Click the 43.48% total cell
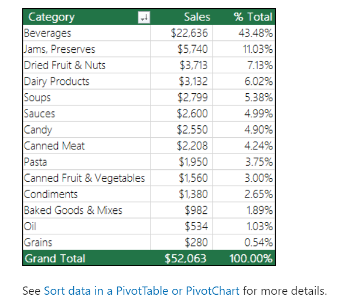Screen dimensions: 348x300 (x=244, y=33)
